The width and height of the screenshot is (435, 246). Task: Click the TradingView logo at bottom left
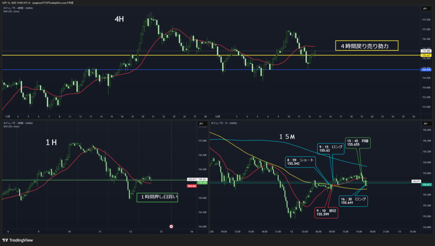coord(20,240)
